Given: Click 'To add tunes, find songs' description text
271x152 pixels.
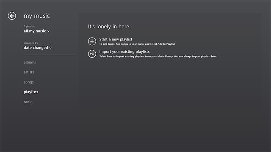Looking at the screenshot, I should tap(137, 44).
